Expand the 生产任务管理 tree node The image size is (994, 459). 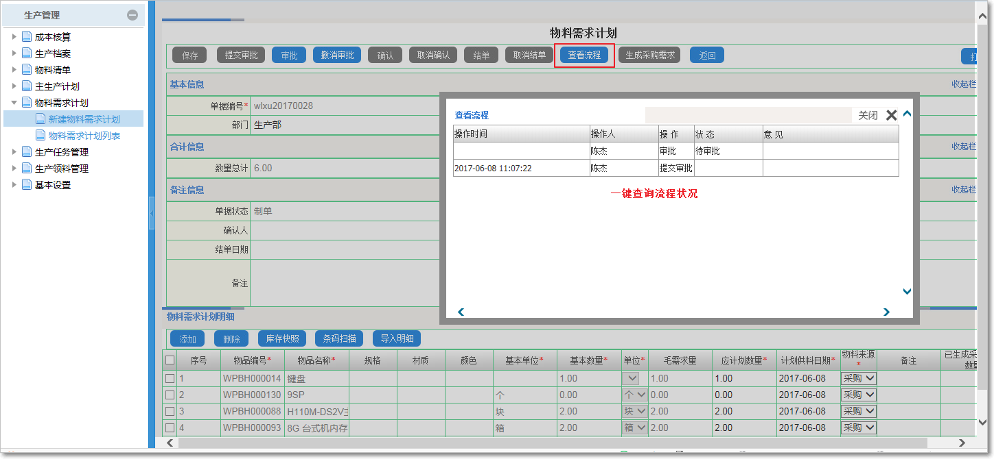click(x=12, y=151)
